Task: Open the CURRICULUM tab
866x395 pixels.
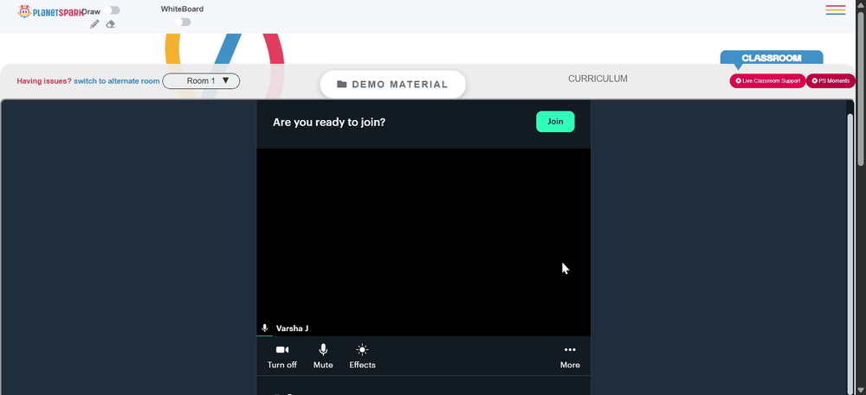Action: click(598, 79)
